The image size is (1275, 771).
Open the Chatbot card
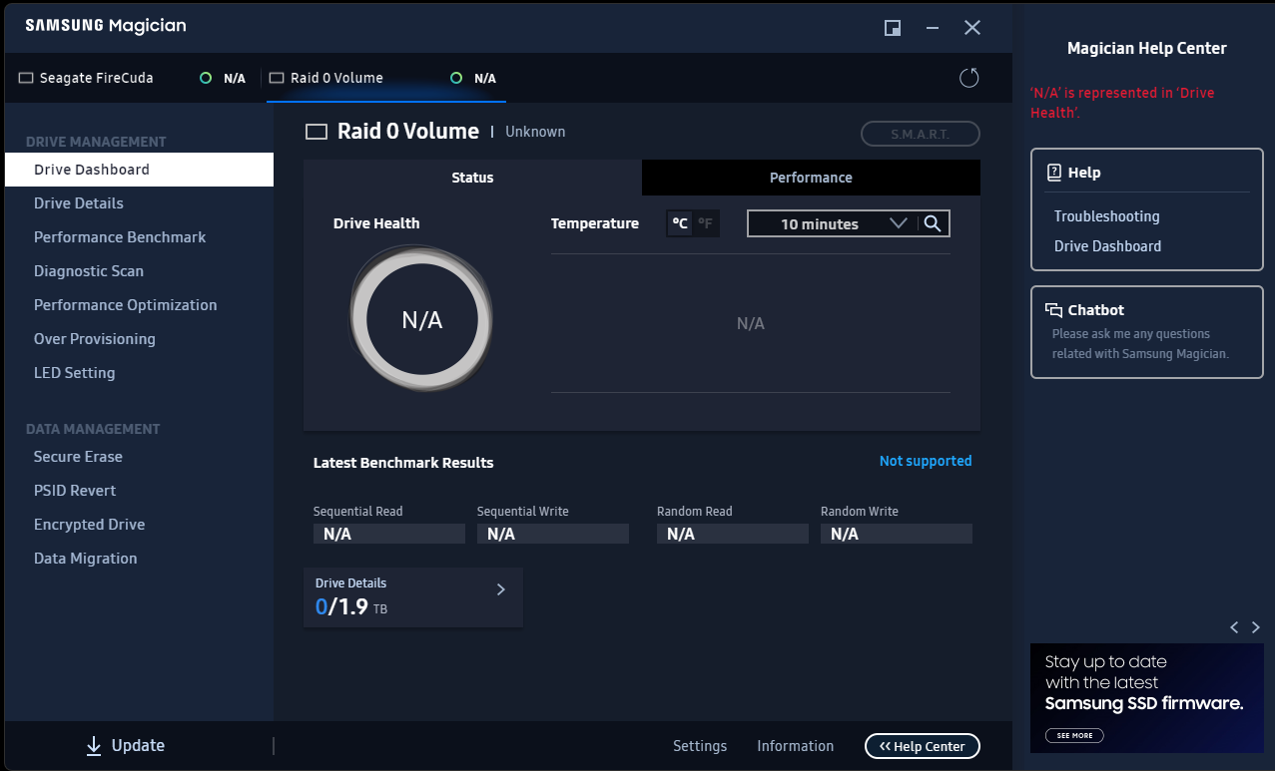click(1147, 332)
